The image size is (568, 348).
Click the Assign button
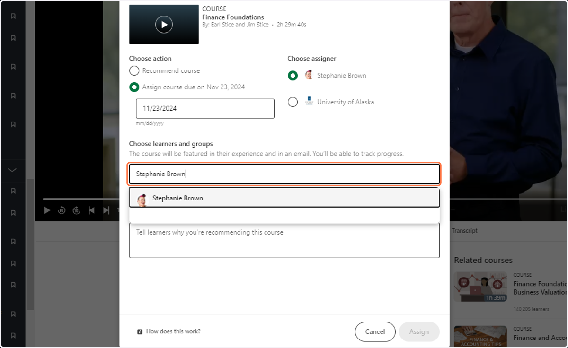(419, 332)
